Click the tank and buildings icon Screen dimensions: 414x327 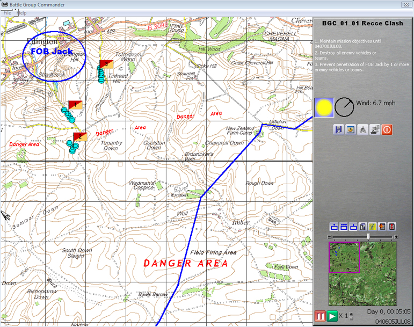tap(375, 130)
